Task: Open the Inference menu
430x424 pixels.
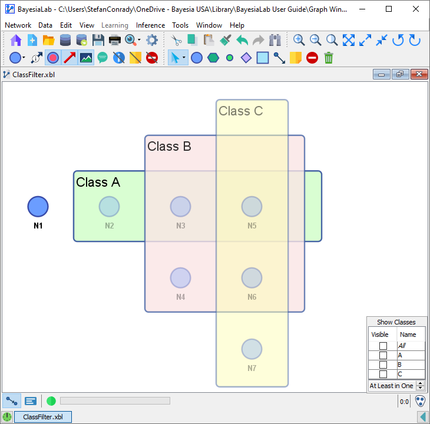Action: click(150, 25)
